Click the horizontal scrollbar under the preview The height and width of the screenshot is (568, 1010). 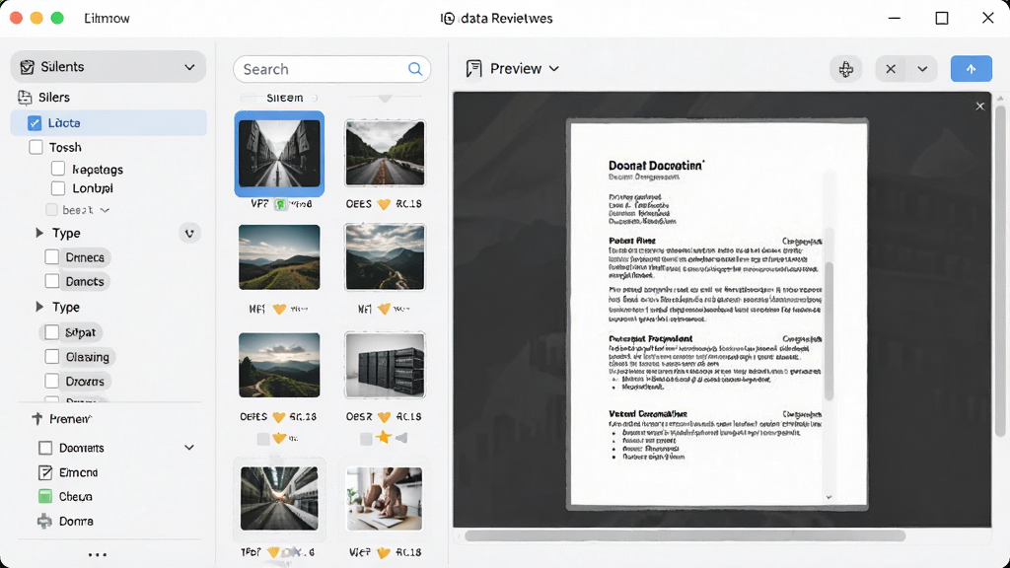click(685, 535)
